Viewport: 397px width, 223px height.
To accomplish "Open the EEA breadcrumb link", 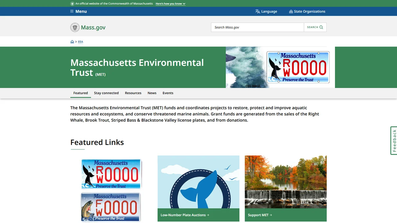I will coord(81,42).
